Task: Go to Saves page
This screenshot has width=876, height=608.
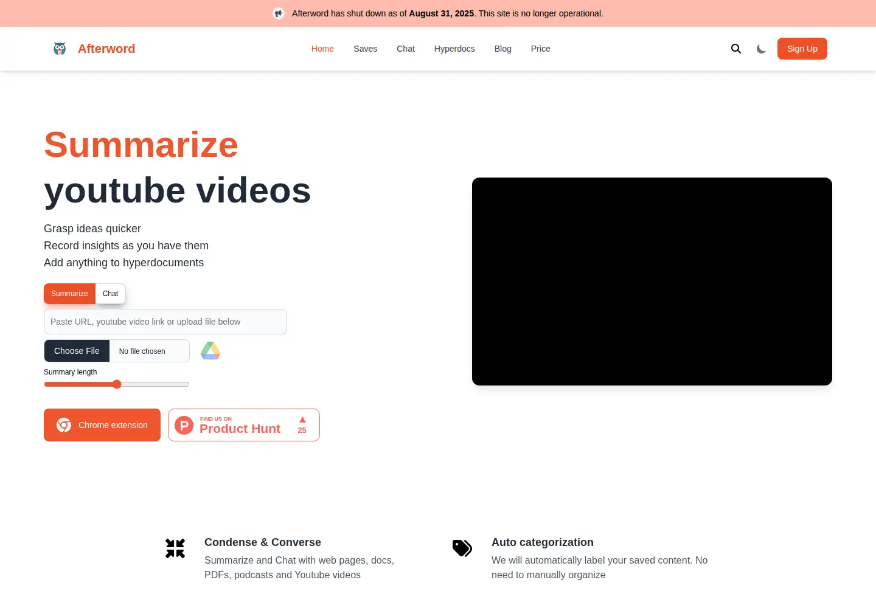Action: point(366,49)
